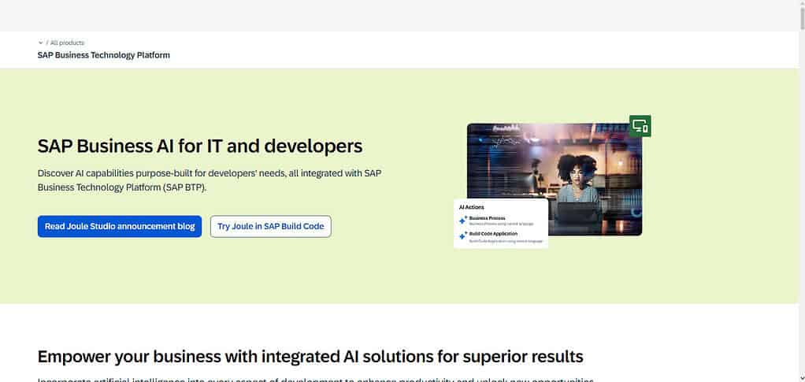Go to All products breadcrumb link

coord(67,43)
